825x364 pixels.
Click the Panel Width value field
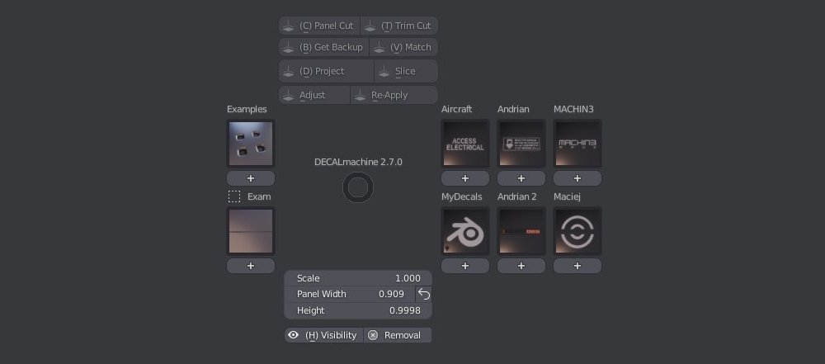(349, 294)
